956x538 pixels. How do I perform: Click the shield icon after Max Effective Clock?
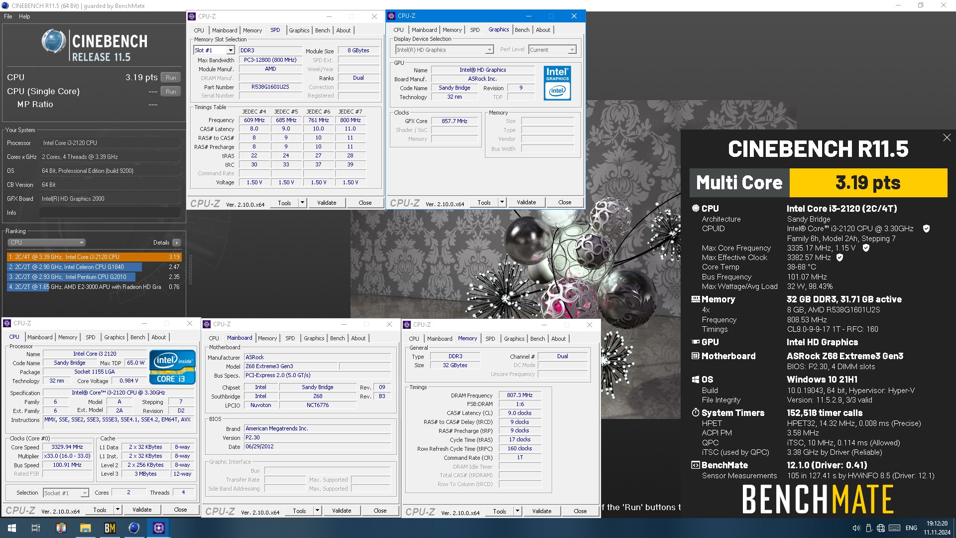pyautogui.click(x=839, y=258)
